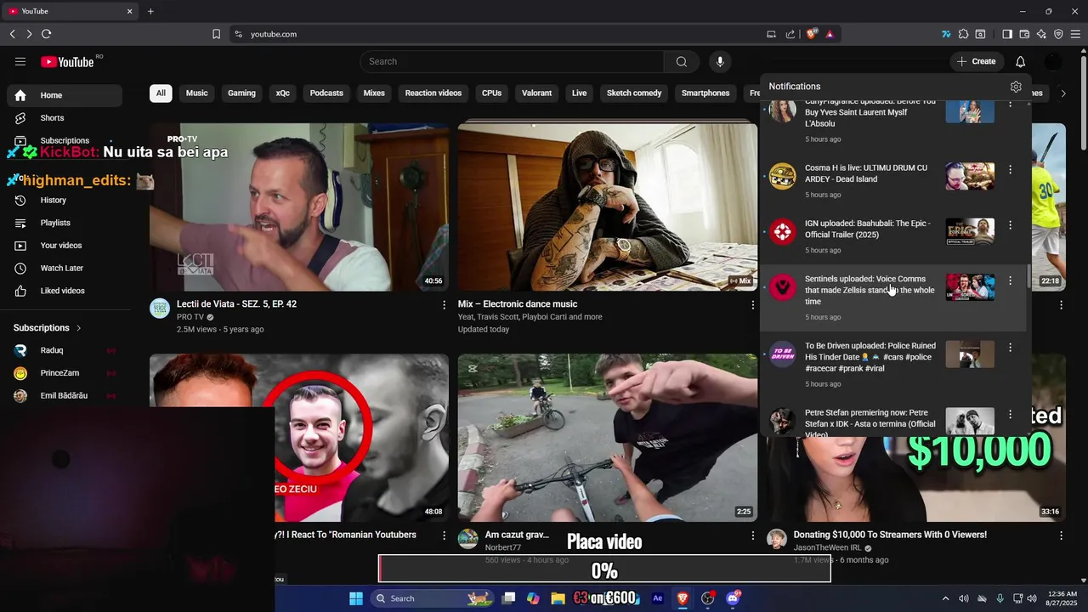Open the Brave Wallet icon
The image size is (1088, 612).
(x=1024, y=34)
